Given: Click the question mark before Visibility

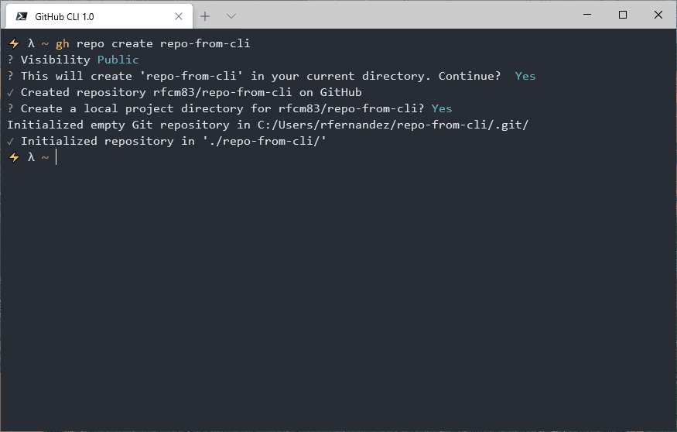Looking at the screenshot, I should point(10,60).
